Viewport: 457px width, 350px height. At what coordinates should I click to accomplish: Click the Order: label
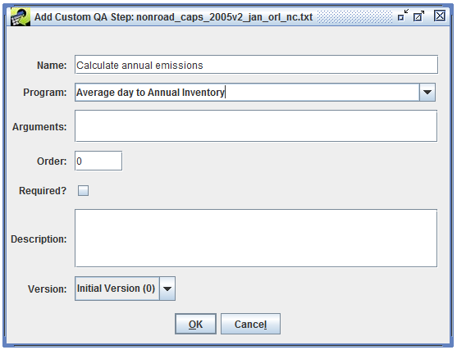[x=52, y=161]
